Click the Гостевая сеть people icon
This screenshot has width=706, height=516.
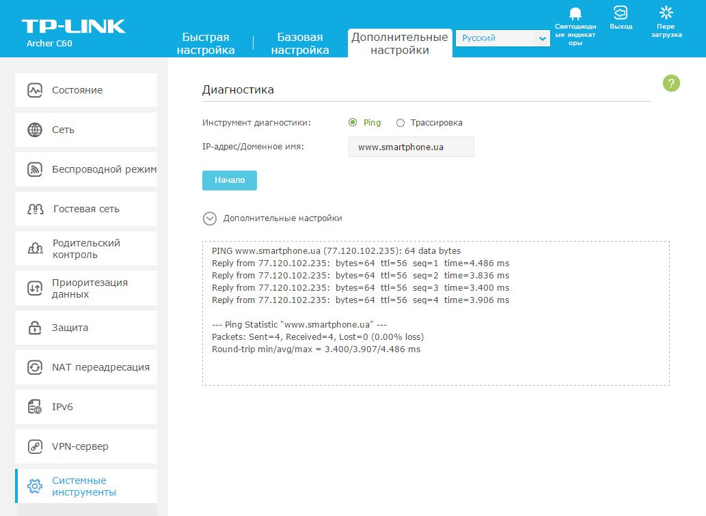pos(35,209)
